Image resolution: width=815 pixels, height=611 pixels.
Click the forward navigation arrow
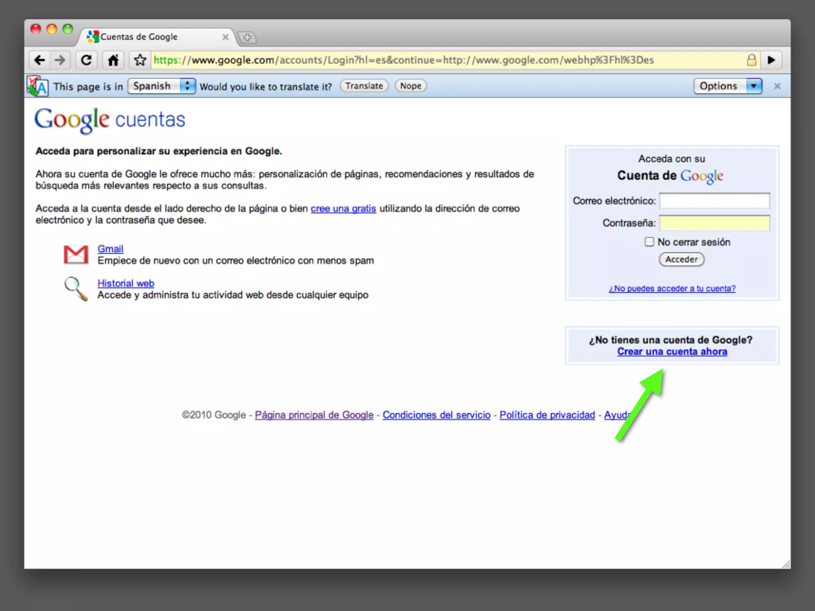coord(60,60)
